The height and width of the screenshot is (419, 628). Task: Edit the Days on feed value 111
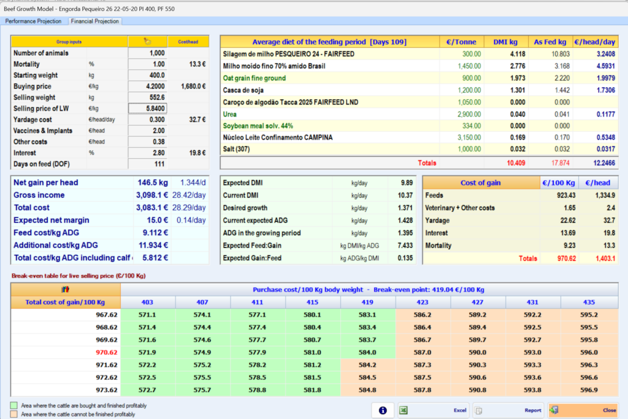click(x=147, y=164)
